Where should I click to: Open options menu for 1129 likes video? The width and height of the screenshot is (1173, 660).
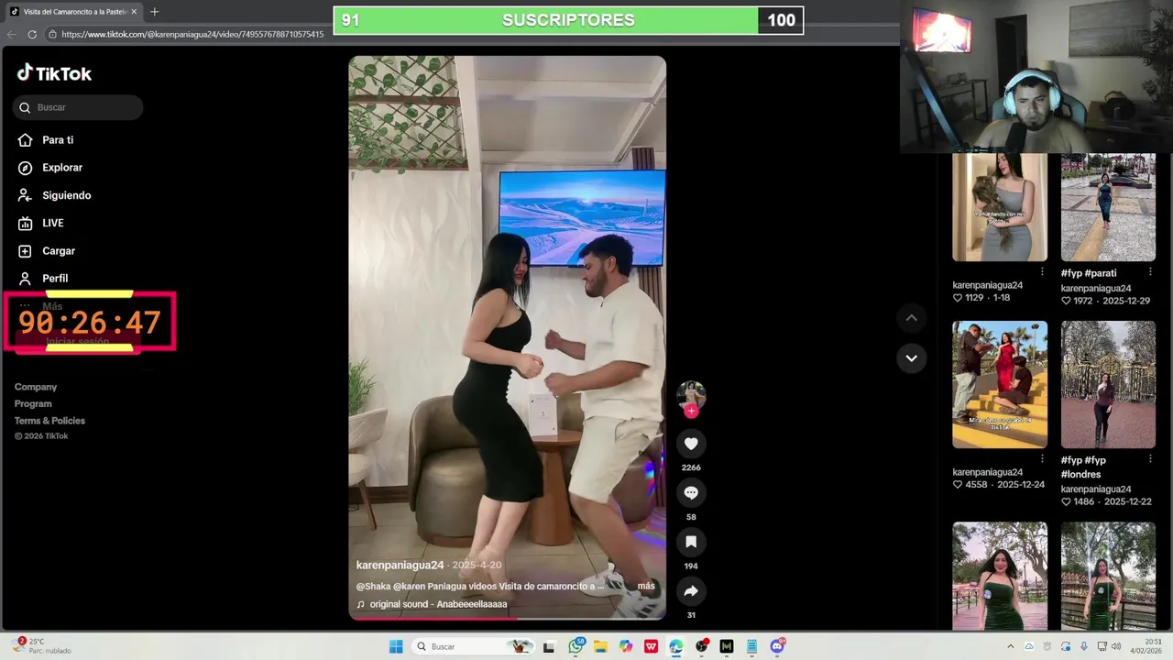(1042, 271)
